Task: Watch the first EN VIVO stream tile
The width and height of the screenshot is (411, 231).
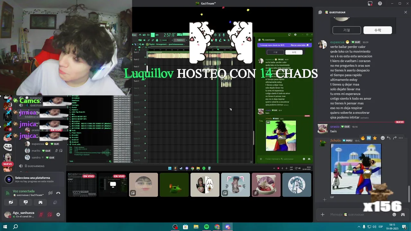Action: [x=82, y=185]
